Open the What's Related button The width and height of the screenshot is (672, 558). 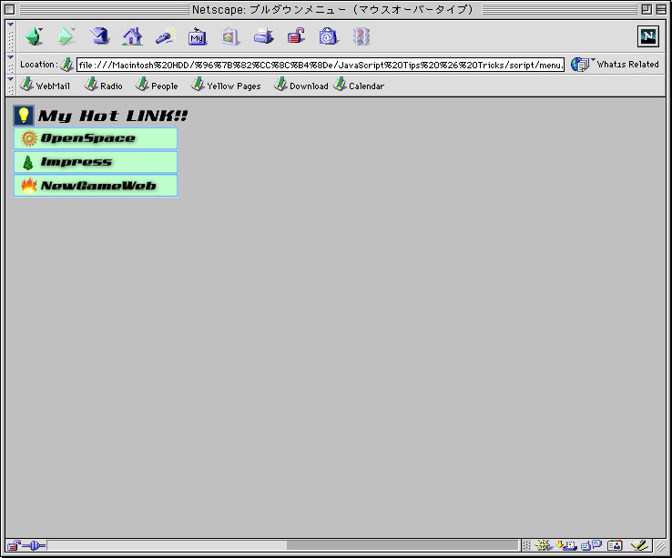[615, 65]
